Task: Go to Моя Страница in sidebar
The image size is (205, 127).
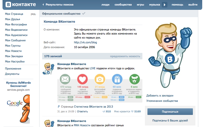Action: tap(14, 14)
